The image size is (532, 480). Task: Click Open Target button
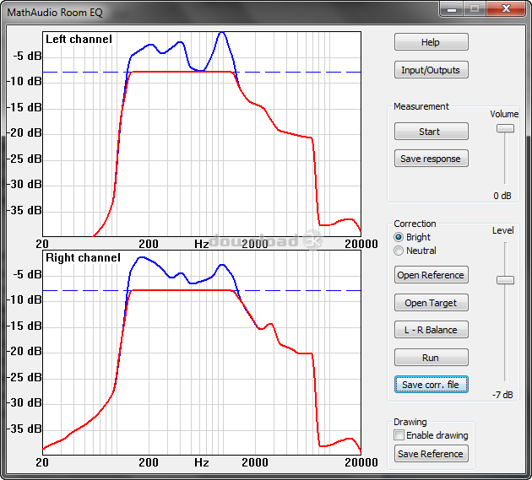point(431,303)
